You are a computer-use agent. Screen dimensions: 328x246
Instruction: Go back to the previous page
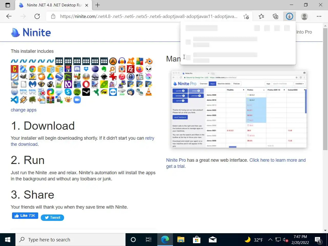[x=9, y=16]
